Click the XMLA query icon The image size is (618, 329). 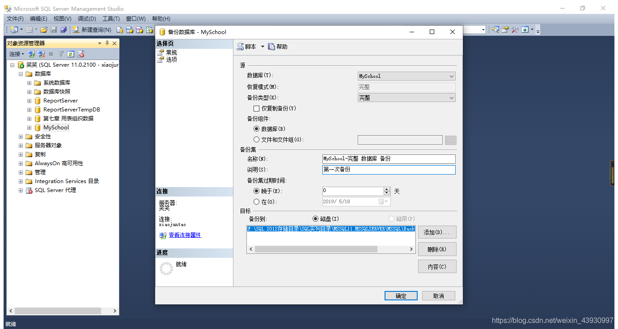pyautogui.click(x=149, y=30)
